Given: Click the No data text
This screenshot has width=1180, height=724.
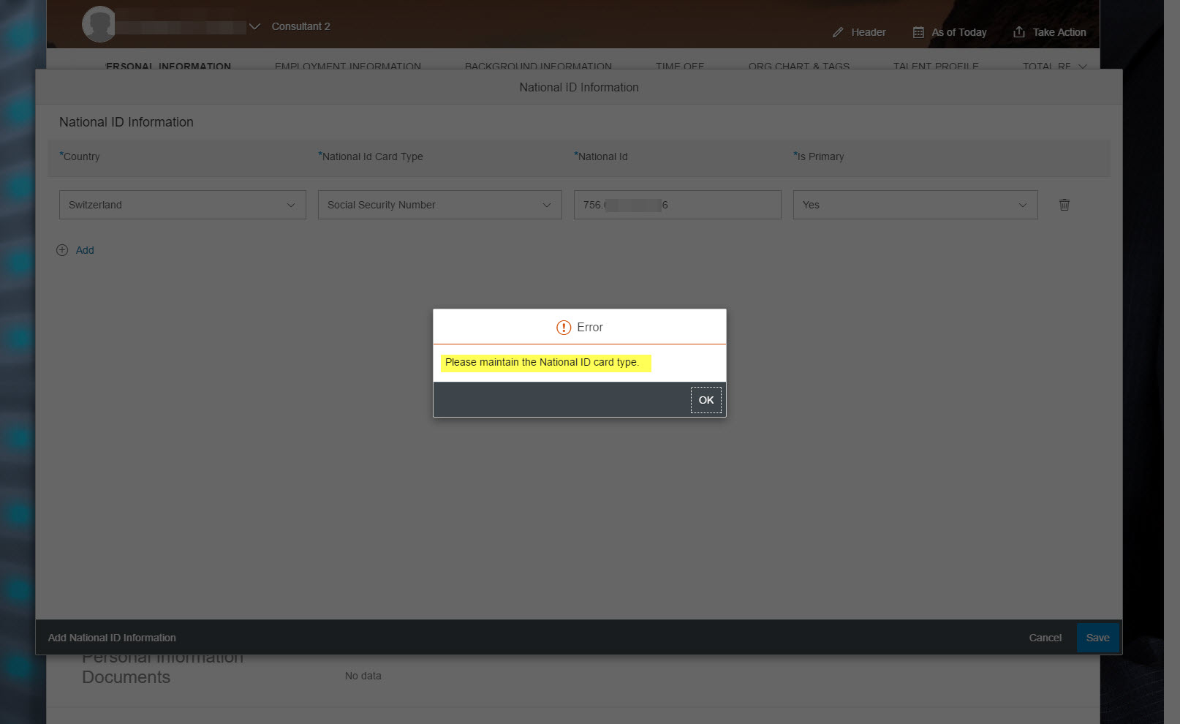Looking at the screenshot, I should (363, 676).
